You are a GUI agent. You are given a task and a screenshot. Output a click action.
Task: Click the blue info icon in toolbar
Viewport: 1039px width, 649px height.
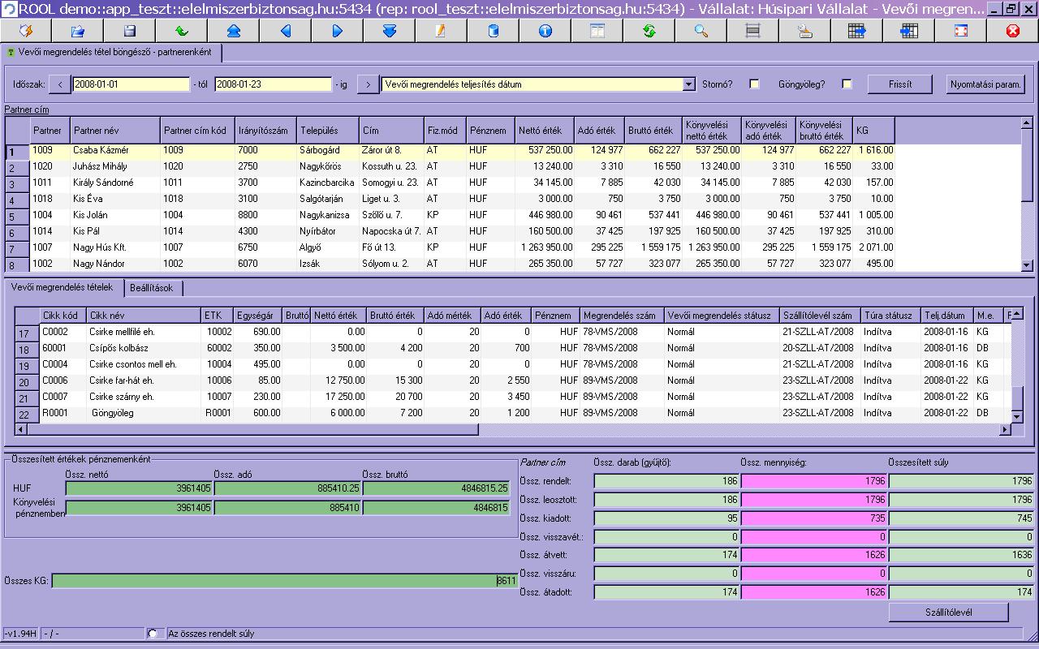pos(545,31)
